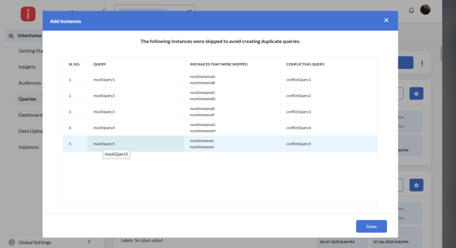Click the lower blue settings gear button

point(416,185)
